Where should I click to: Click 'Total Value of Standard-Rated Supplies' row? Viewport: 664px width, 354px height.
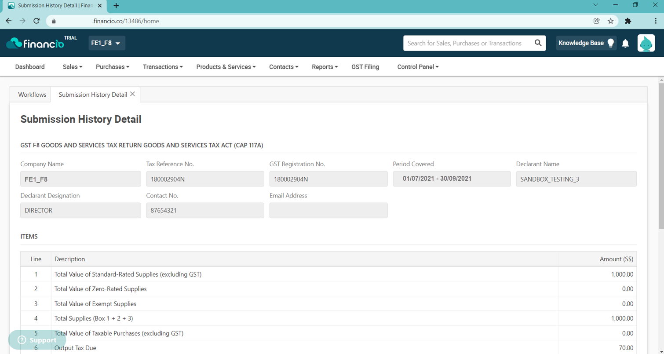[x=328, y=274]
